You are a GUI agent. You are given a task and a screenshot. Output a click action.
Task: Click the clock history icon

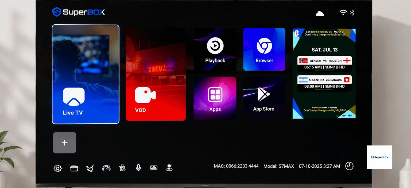349,166
